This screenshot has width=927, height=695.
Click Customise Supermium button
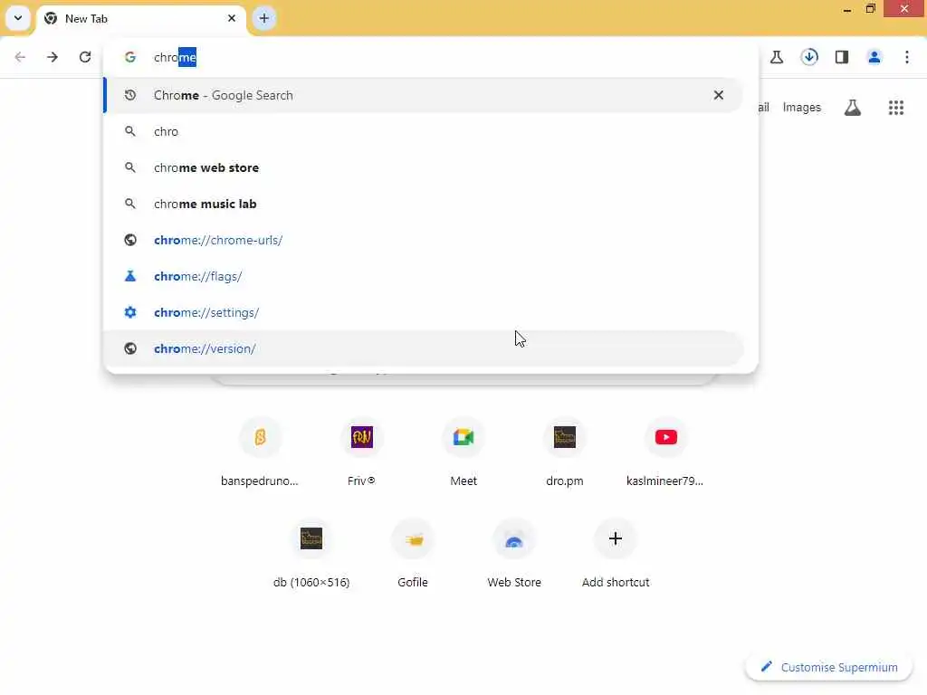point(829,667)
